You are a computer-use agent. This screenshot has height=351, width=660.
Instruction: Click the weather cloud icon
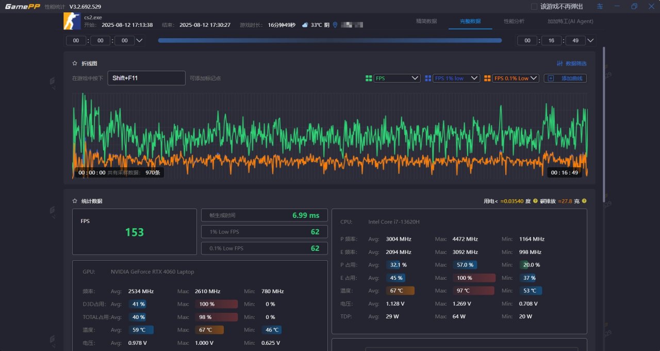305,25
